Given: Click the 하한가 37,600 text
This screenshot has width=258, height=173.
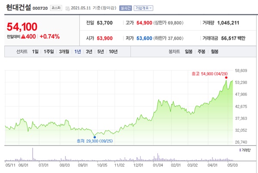Looking at the screenshot, I should [x=168, y=38].
